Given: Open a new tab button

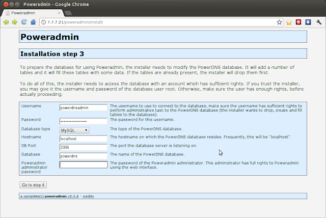Looking at the screenshot, I should 68,13.
